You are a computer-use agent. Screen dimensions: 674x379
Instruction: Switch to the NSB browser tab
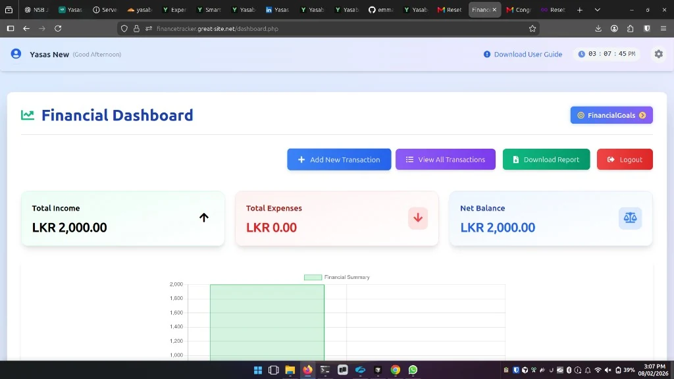(37, 10)
